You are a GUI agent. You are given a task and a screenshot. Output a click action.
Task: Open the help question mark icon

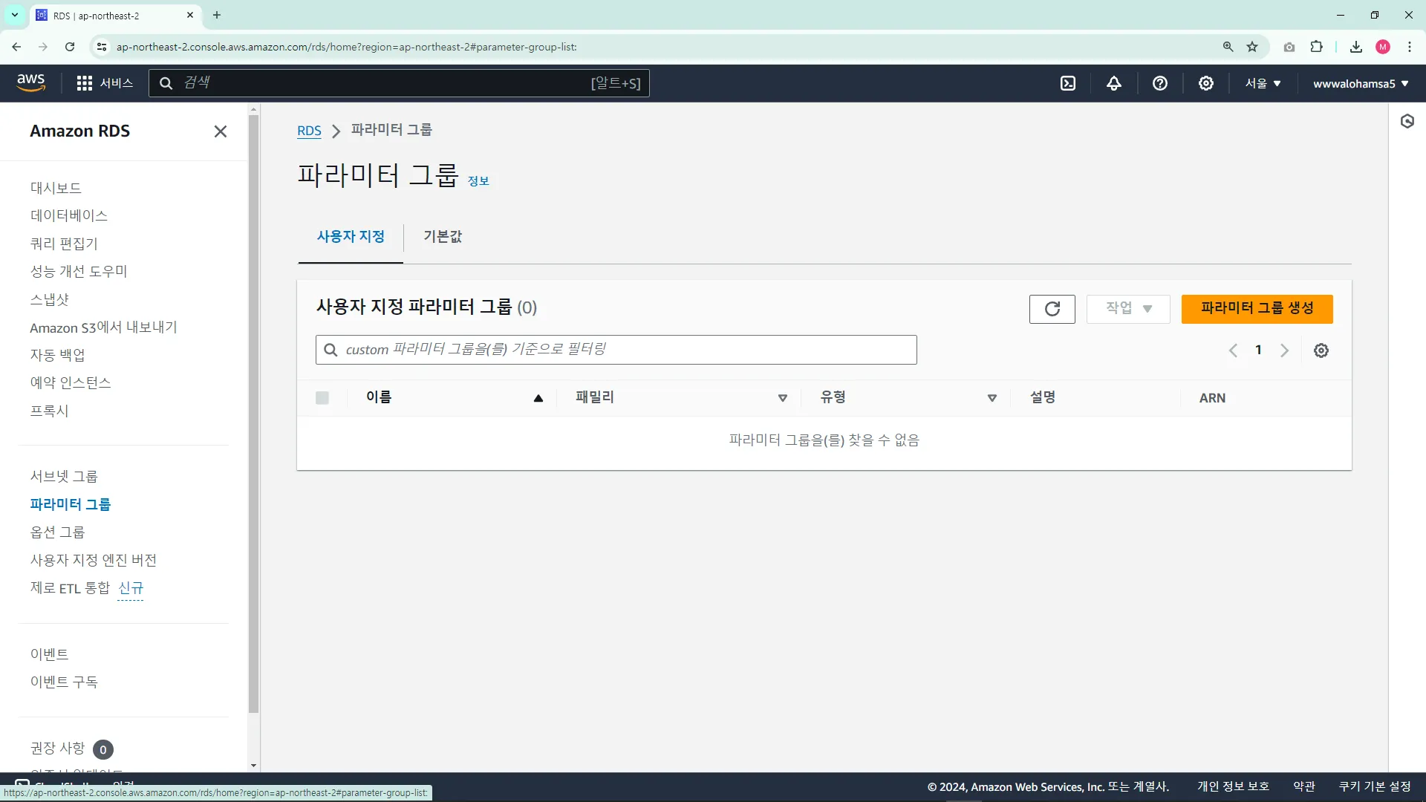click(x=1160, y=83)
